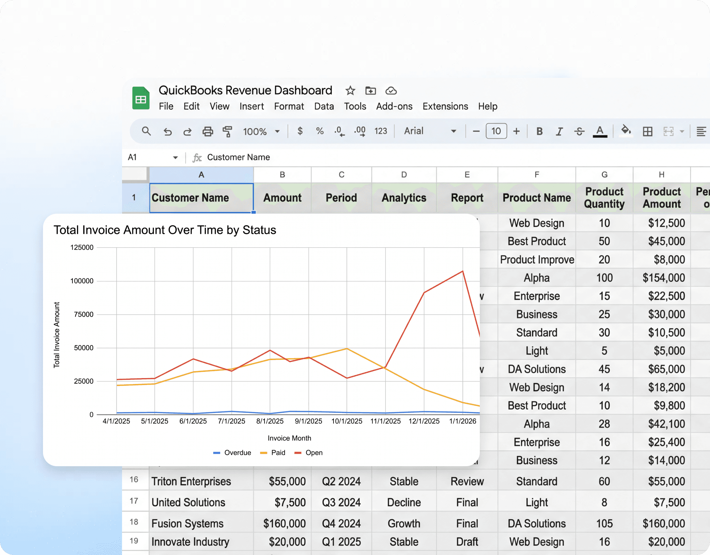The image size is (710, 555).
Task: Select the Innovate Industry cell
Action: 201,542
